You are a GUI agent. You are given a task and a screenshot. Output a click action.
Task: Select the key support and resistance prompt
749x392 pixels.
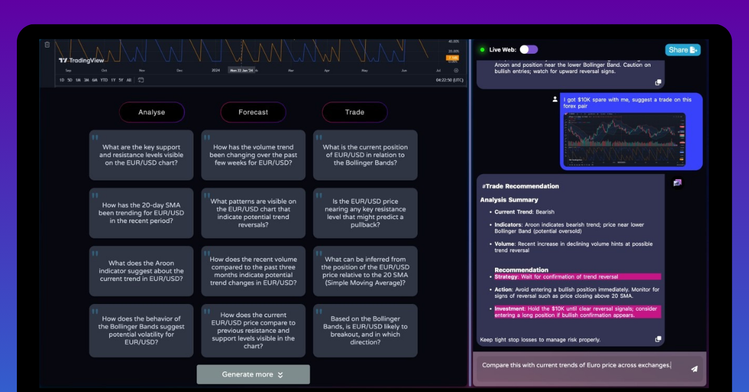point(141,155)
